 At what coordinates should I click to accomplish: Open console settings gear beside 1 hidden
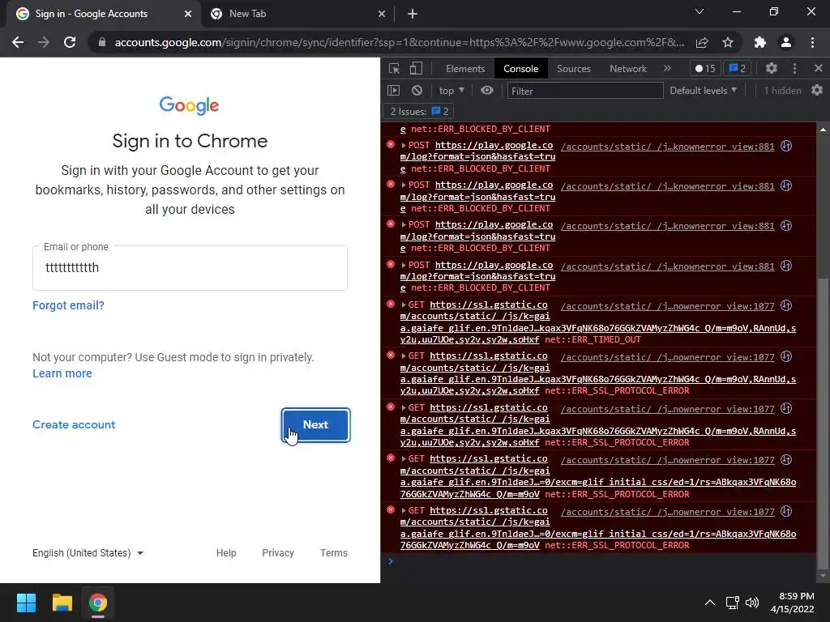(817, 91)
